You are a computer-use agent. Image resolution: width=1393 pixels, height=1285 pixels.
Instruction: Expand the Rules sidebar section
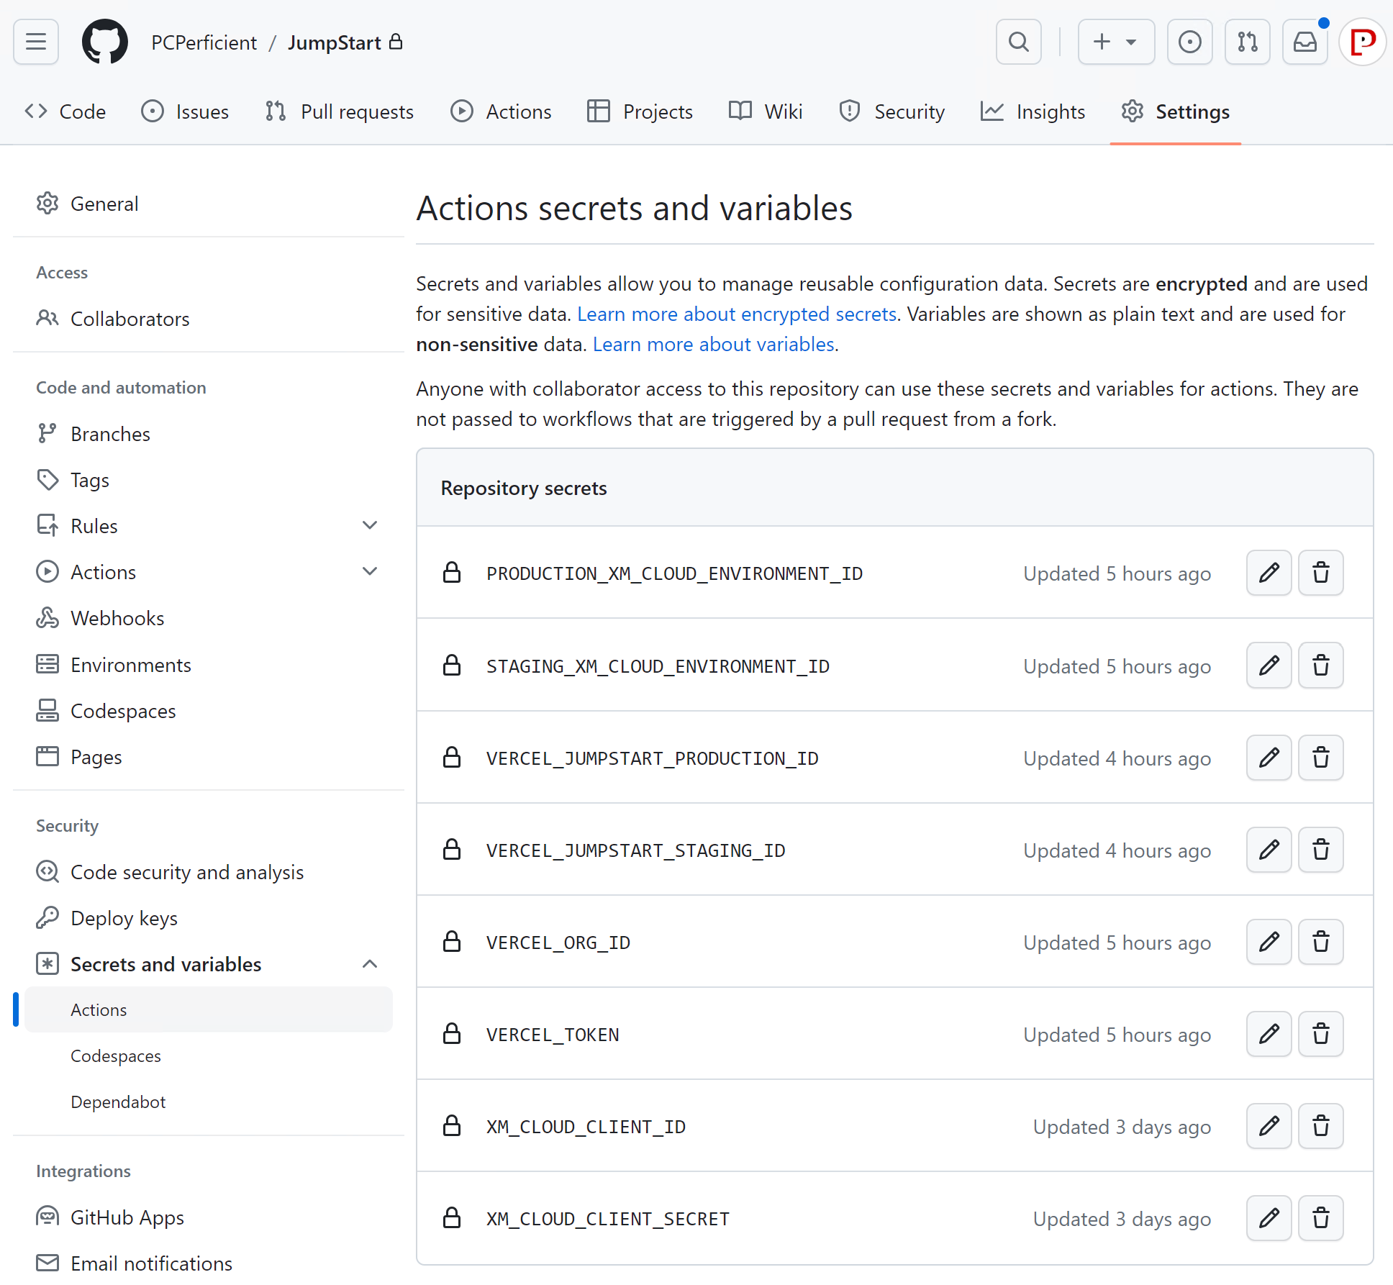[x=370, y=525]
